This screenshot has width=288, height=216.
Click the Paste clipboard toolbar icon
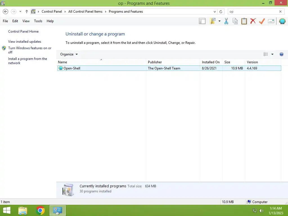pos(244,21)
